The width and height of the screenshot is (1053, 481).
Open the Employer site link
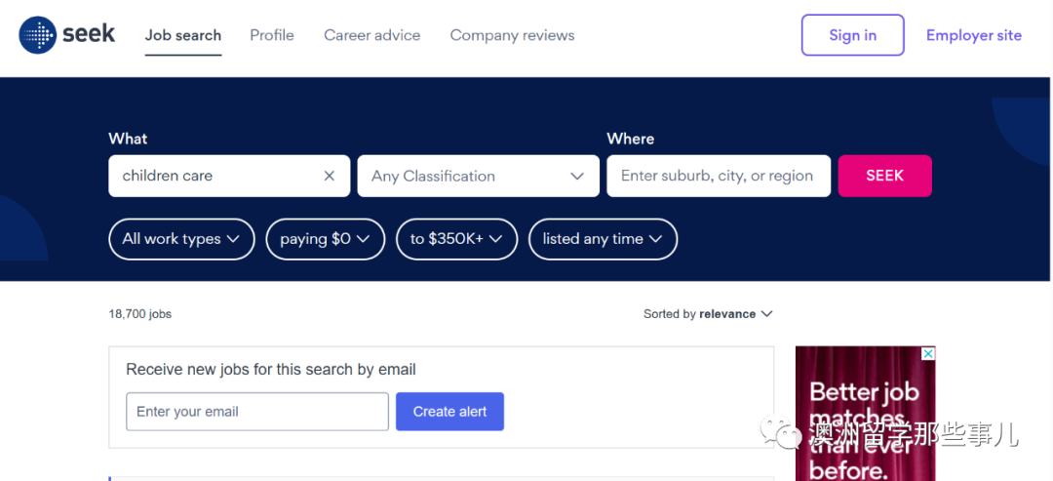(974, 35)
